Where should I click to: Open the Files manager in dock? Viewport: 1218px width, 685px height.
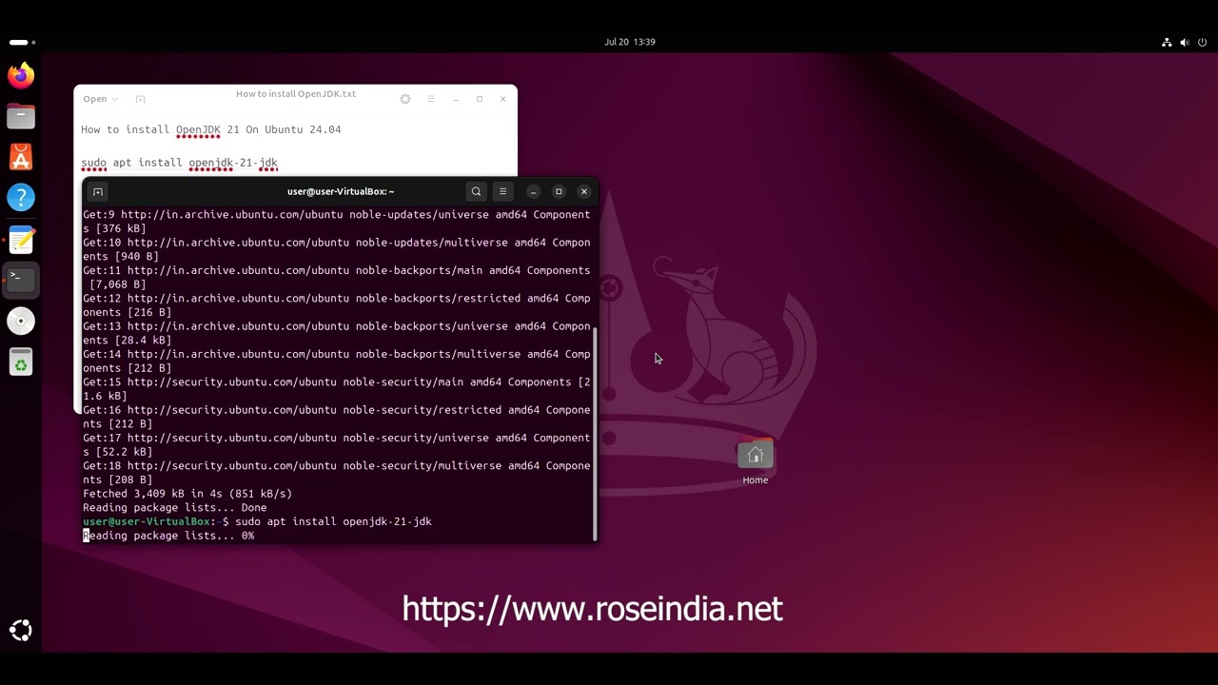coord(21,116)
